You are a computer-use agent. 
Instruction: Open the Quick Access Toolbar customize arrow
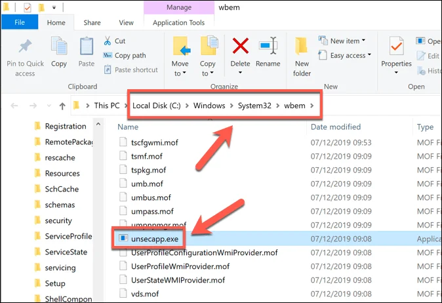(x=54, y=8)
